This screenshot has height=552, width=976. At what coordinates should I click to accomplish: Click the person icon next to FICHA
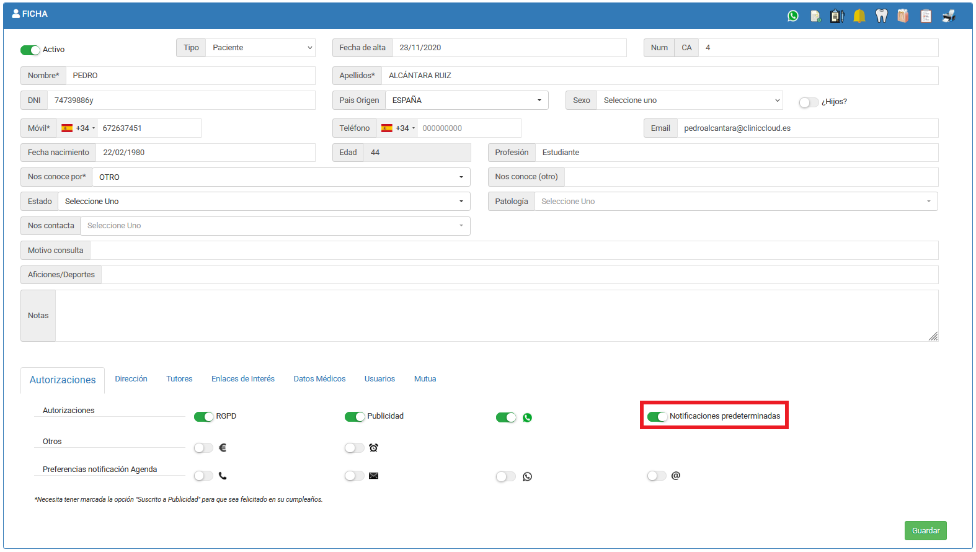tap(16, 14)
